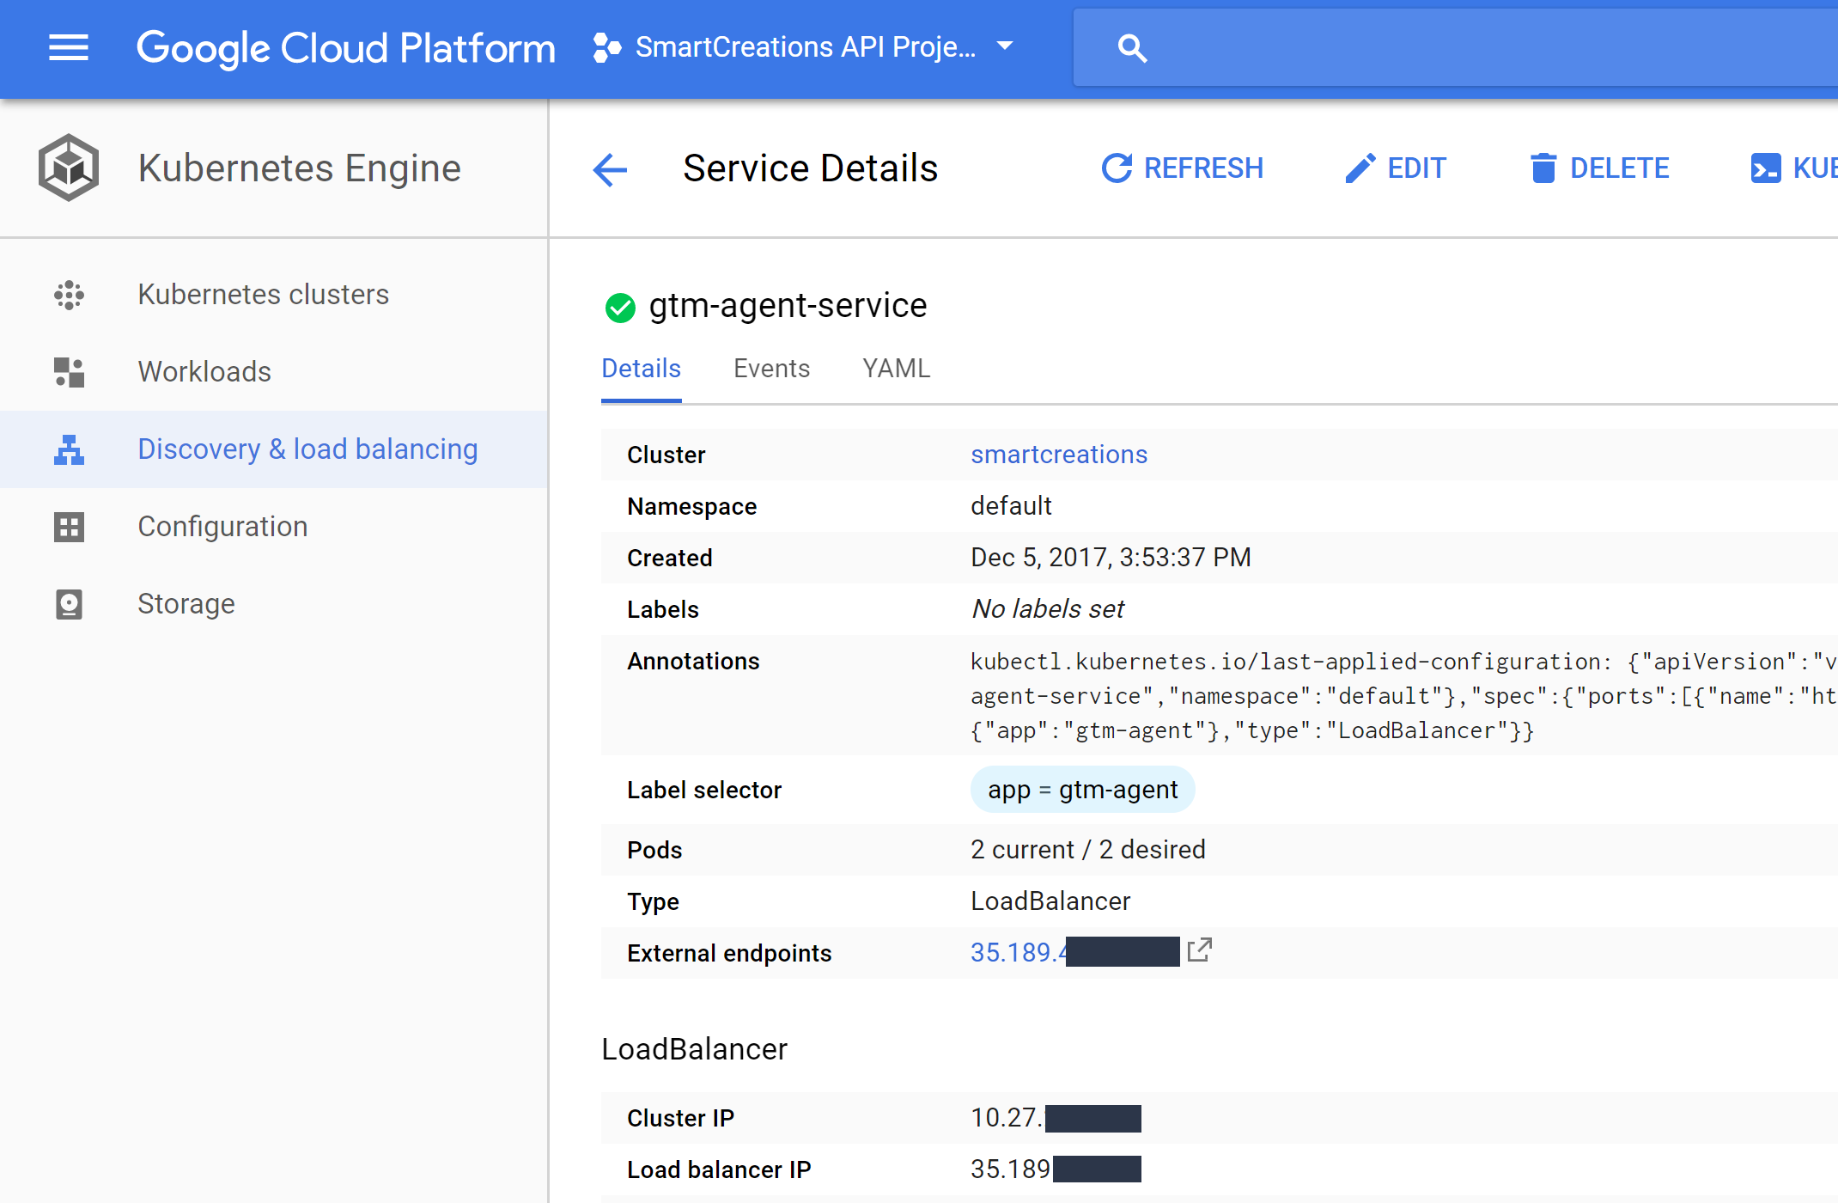Open the smartcreations cluster link
This screenshot has width=1838, height=1203.
[x=1058, y=455]
